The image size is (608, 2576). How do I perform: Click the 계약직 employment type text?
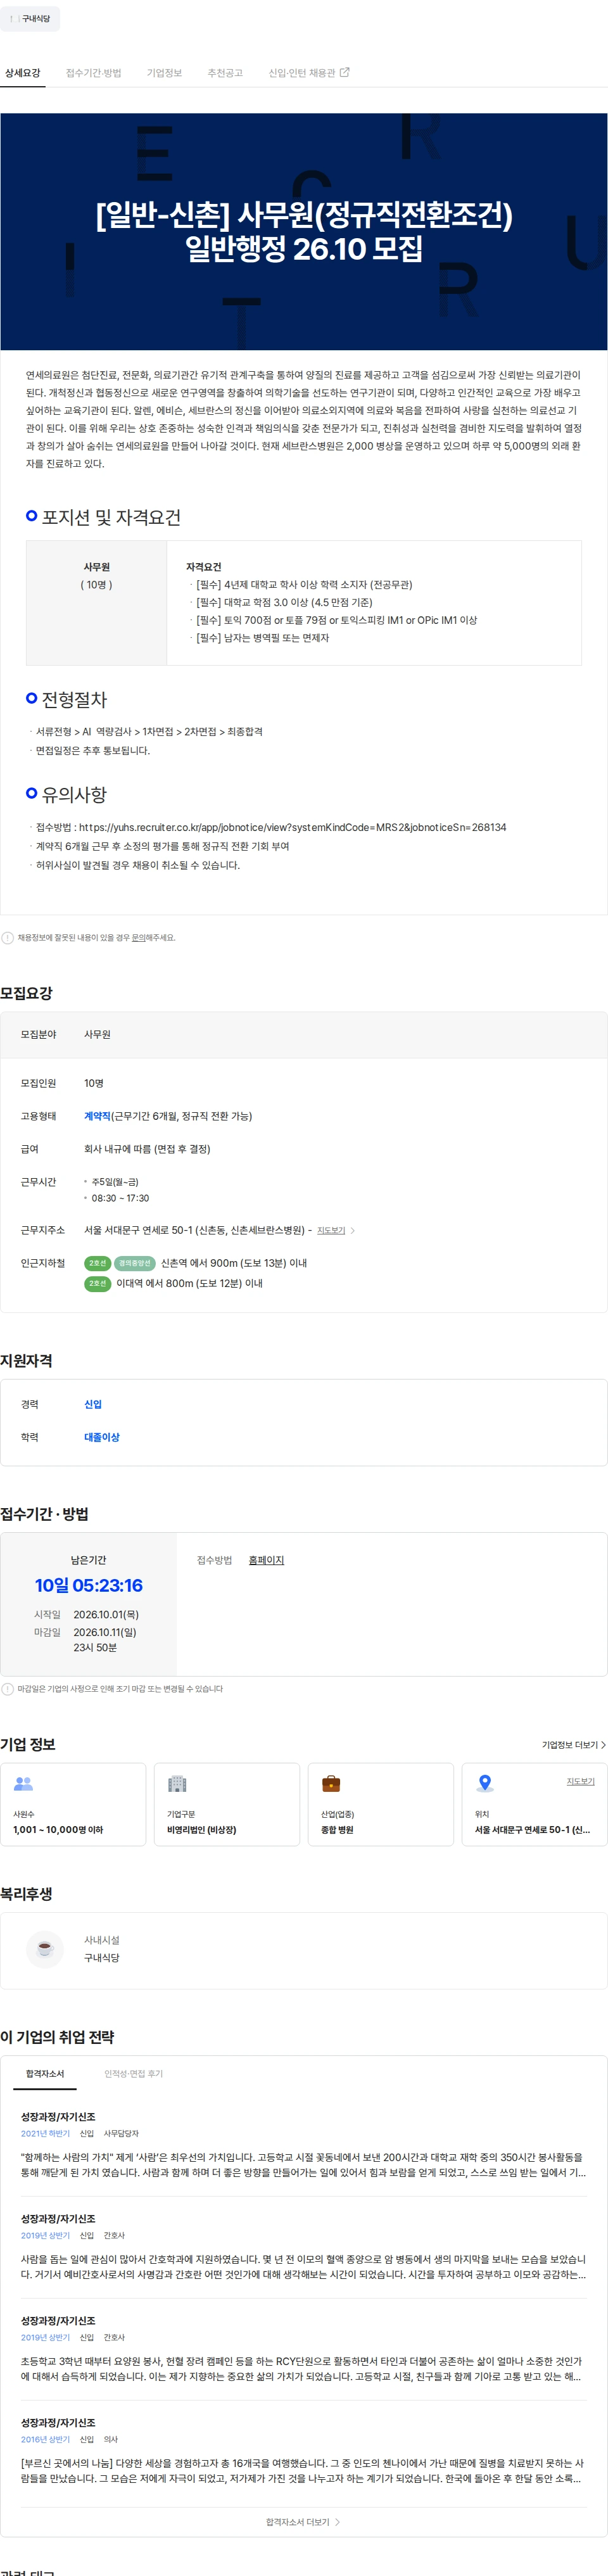point(97,1116)
